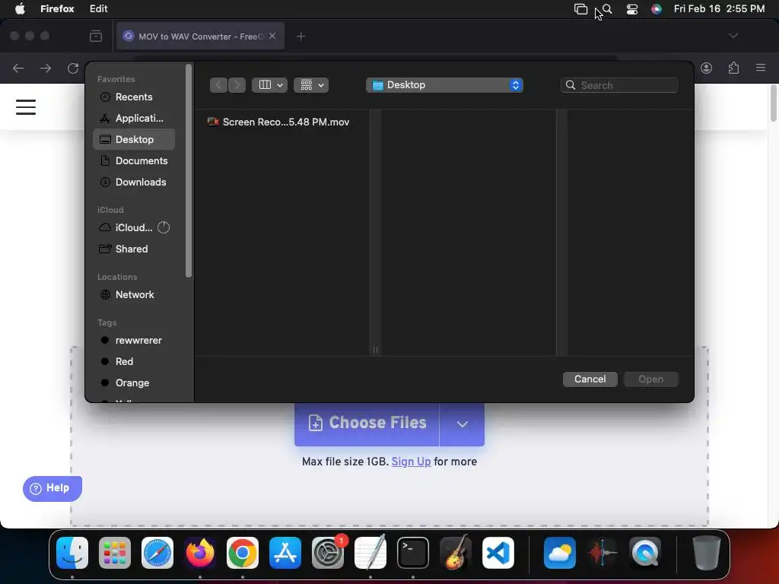779x584 pixels.
Task: Click the Firefox View icon
Action: (x=96, y=36)
